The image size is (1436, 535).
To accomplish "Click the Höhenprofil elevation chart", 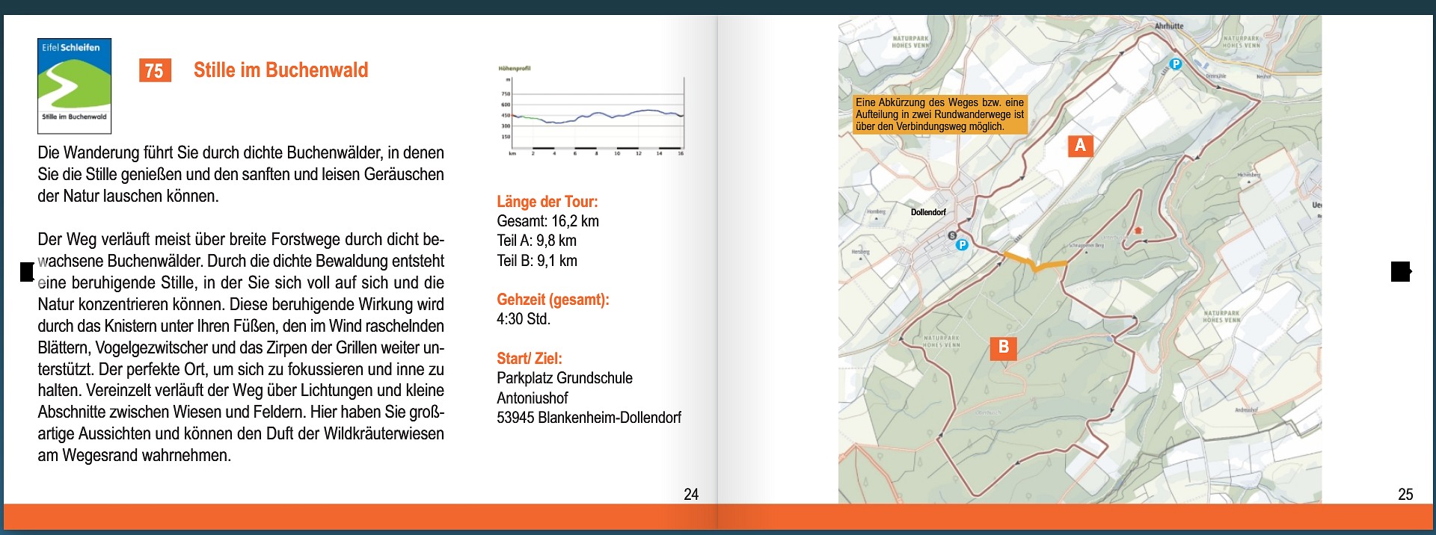I will [592, 112].
